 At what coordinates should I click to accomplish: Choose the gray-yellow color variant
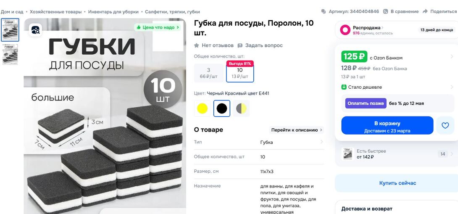click(x=241, y=108)
